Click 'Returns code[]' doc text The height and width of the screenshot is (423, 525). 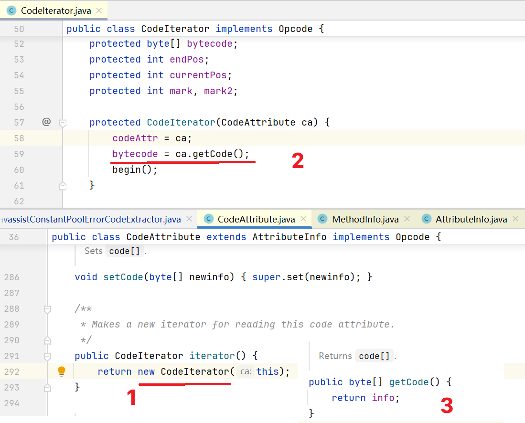coord(357,356)
